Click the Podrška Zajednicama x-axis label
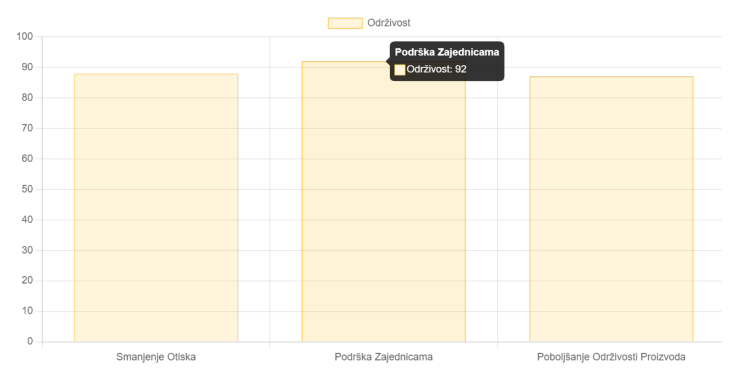 click(x=384, y=357)
